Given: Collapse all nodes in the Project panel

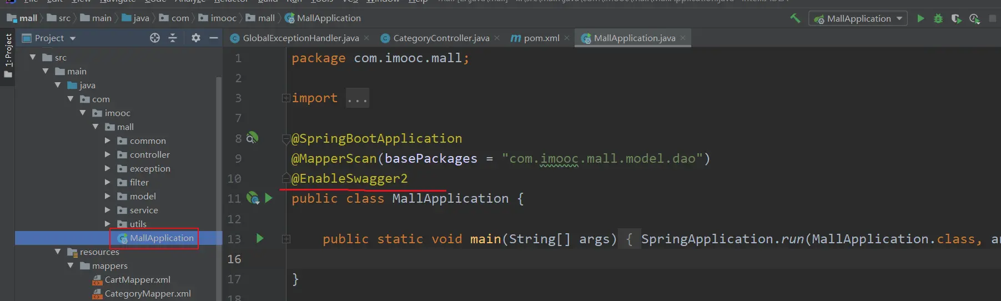Looking at the screenshot, I should click(x=173, y=38).
